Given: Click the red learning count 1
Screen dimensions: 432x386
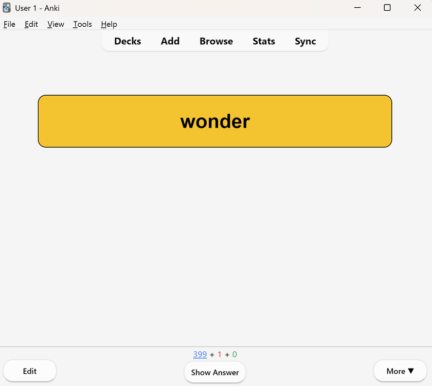Looking at the screenshot, I should point(220,354).
